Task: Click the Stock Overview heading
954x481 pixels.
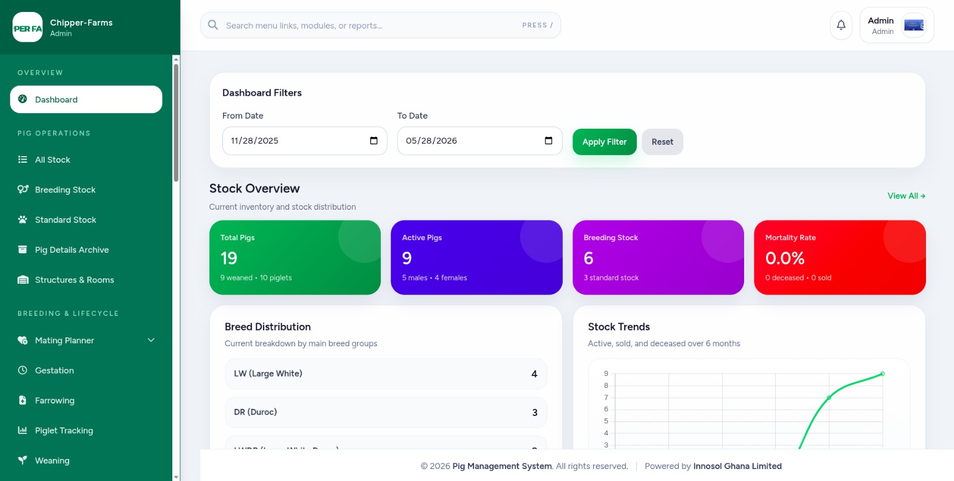Action: (255, 188)
